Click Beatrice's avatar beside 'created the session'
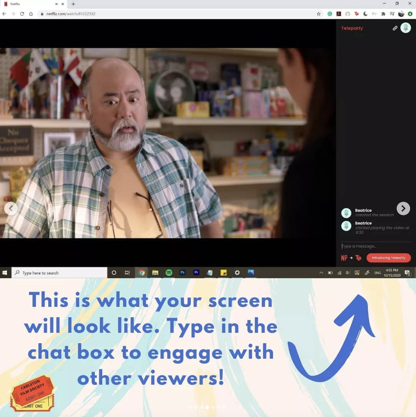The height and width of the screenshot is (417, 416). tap(346, 213)
